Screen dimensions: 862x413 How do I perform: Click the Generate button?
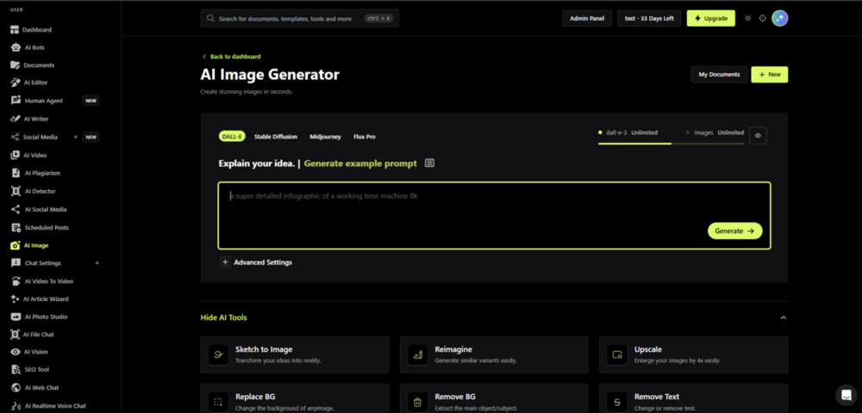tap(734, 231)
